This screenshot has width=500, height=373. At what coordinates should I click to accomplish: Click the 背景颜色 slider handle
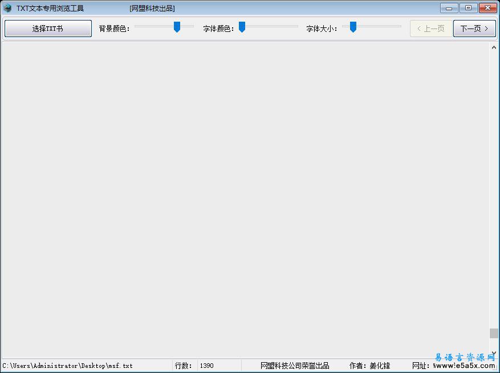(x=177, y=27)
